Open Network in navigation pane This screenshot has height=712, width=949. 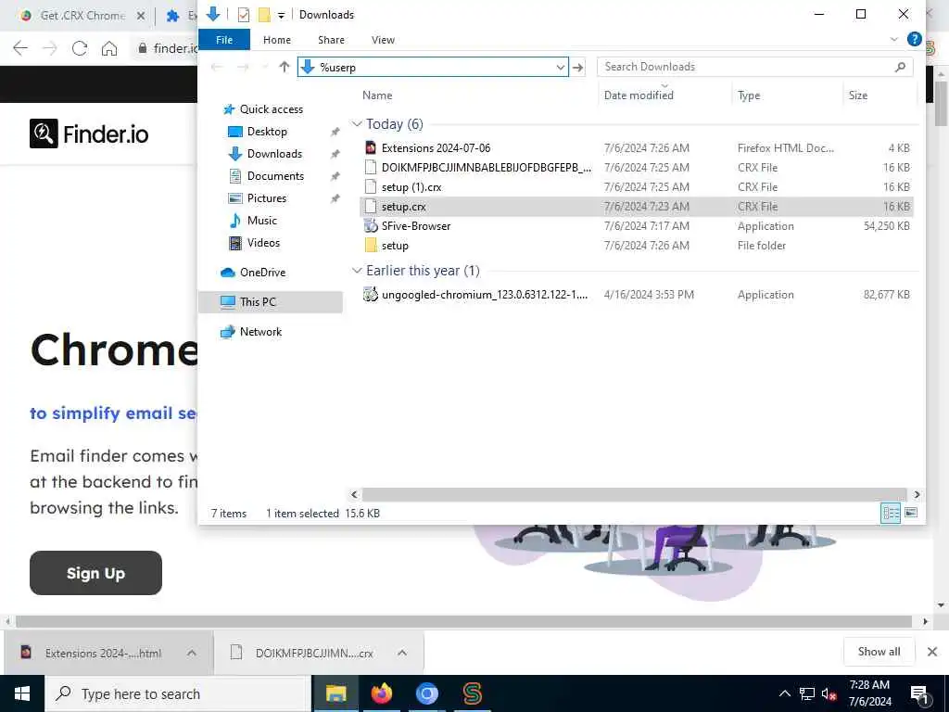(x=260, y=332)
